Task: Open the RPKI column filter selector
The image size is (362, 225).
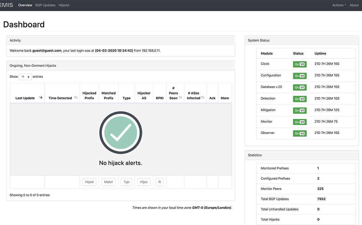Action: tap(160, 182)
